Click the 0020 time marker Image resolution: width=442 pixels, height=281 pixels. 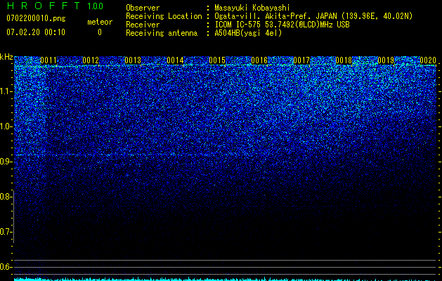pos(428,60)
